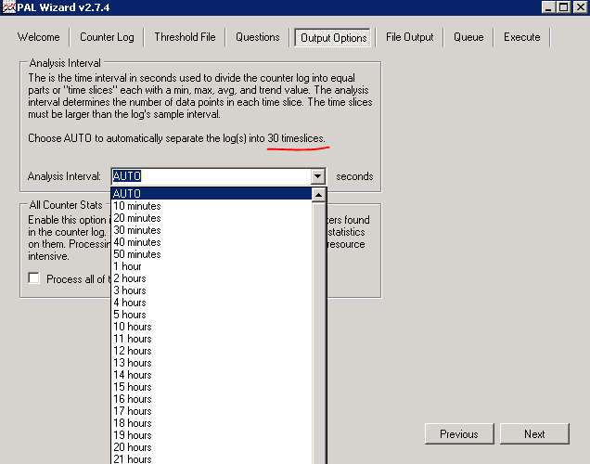Select the 19 hours option

(x=212, y=434)
